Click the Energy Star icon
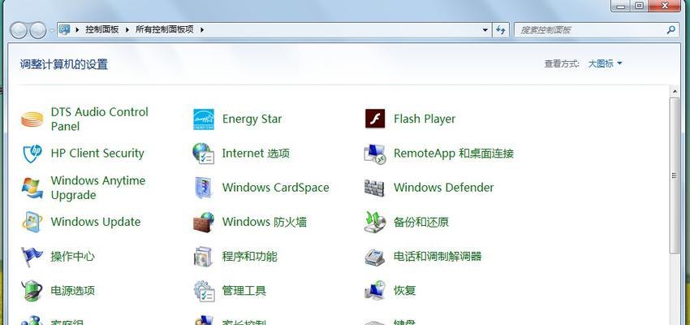 coord(204,119)
